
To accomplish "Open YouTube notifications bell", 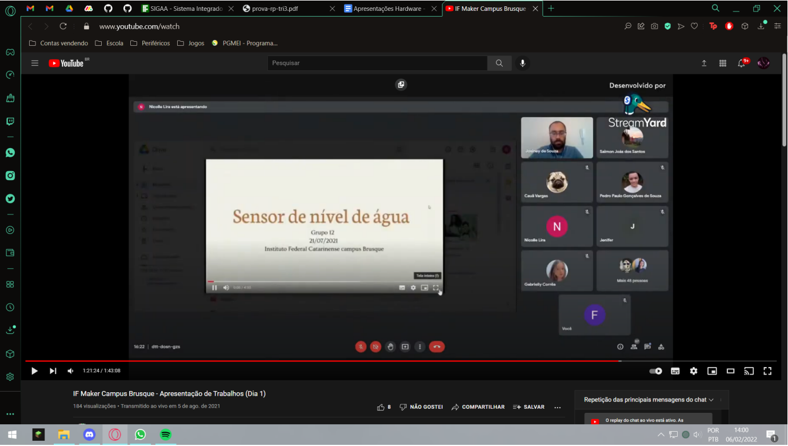I will click(x=741, y=63).
